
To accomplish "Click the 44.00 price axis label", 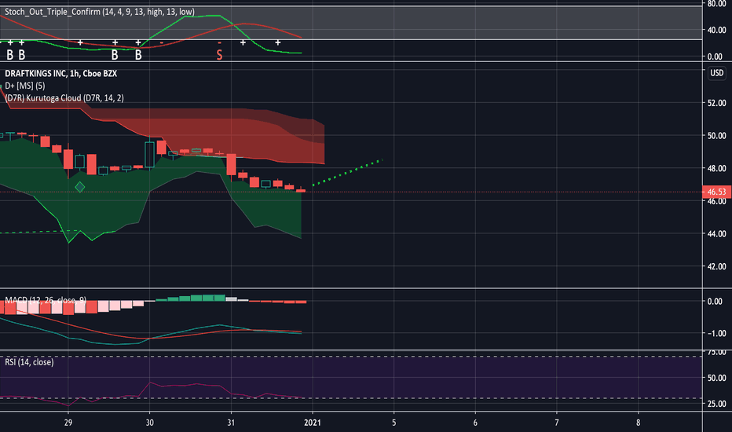I will pos(716,233).
